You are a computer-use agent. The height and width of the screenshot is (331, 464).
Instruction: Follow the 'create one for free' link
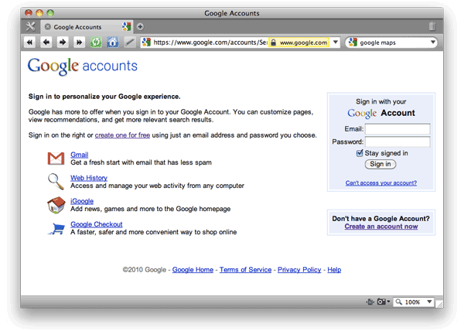coord(122,135)
